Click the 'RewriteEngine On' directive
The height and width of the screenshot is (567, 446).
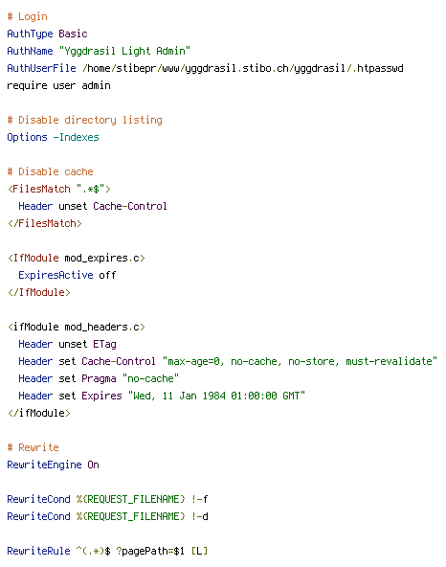point(53,465)
